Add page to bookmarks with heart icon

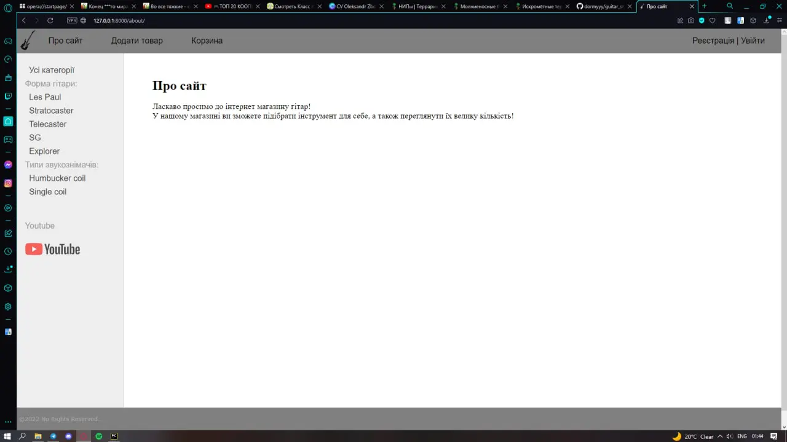713,20
